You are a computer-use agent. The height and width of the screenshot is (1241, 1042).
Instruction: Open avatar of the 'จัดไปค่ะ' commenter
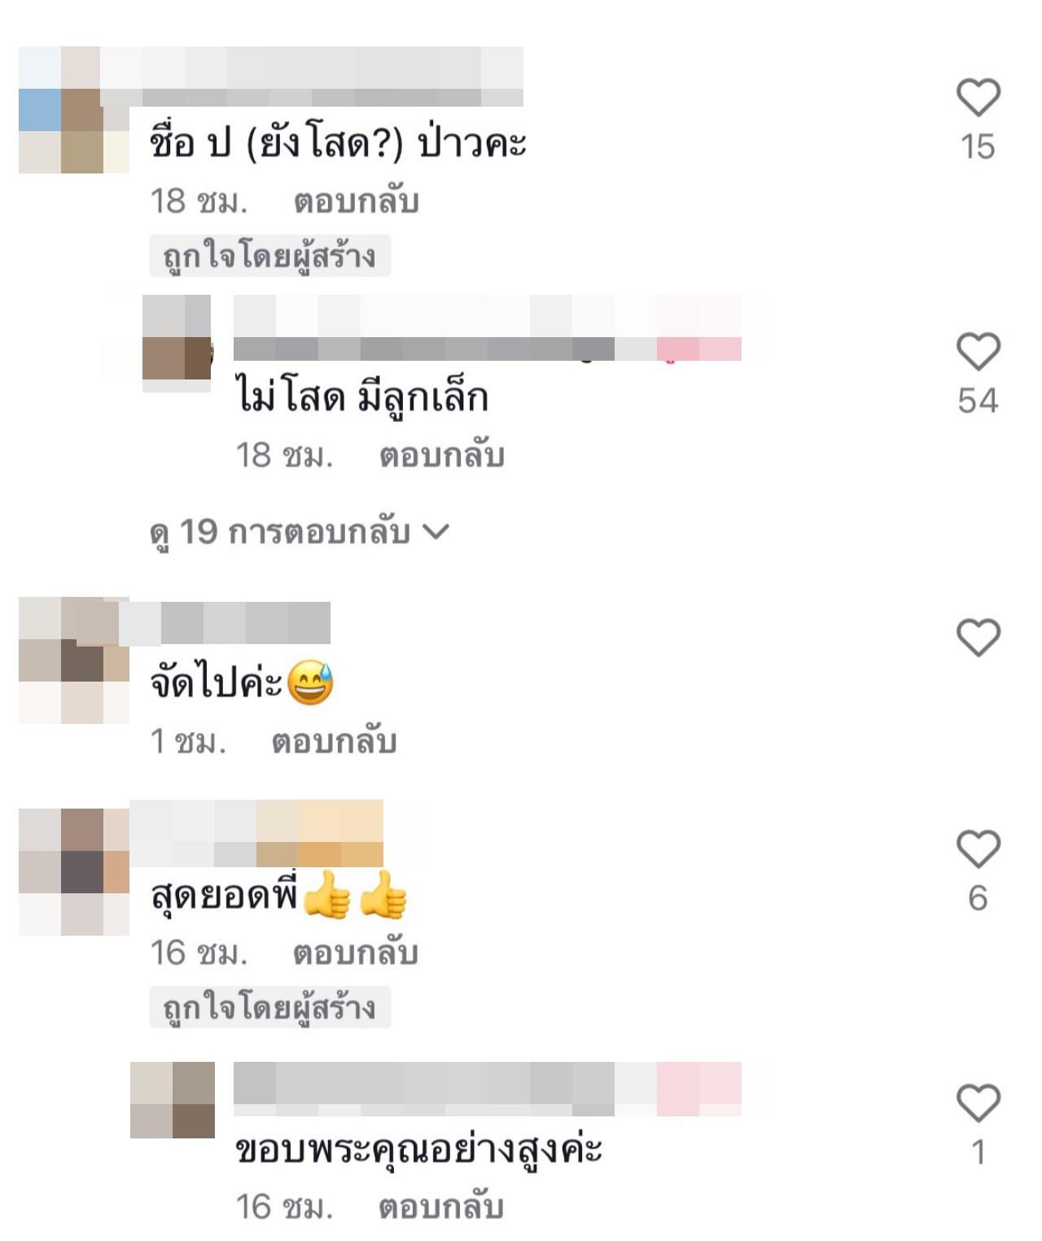tap(73, 660)
